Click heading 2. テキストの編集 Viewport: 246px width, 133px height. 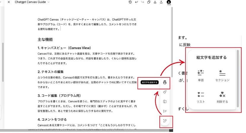pyautogui.click(x=50, y=72)
